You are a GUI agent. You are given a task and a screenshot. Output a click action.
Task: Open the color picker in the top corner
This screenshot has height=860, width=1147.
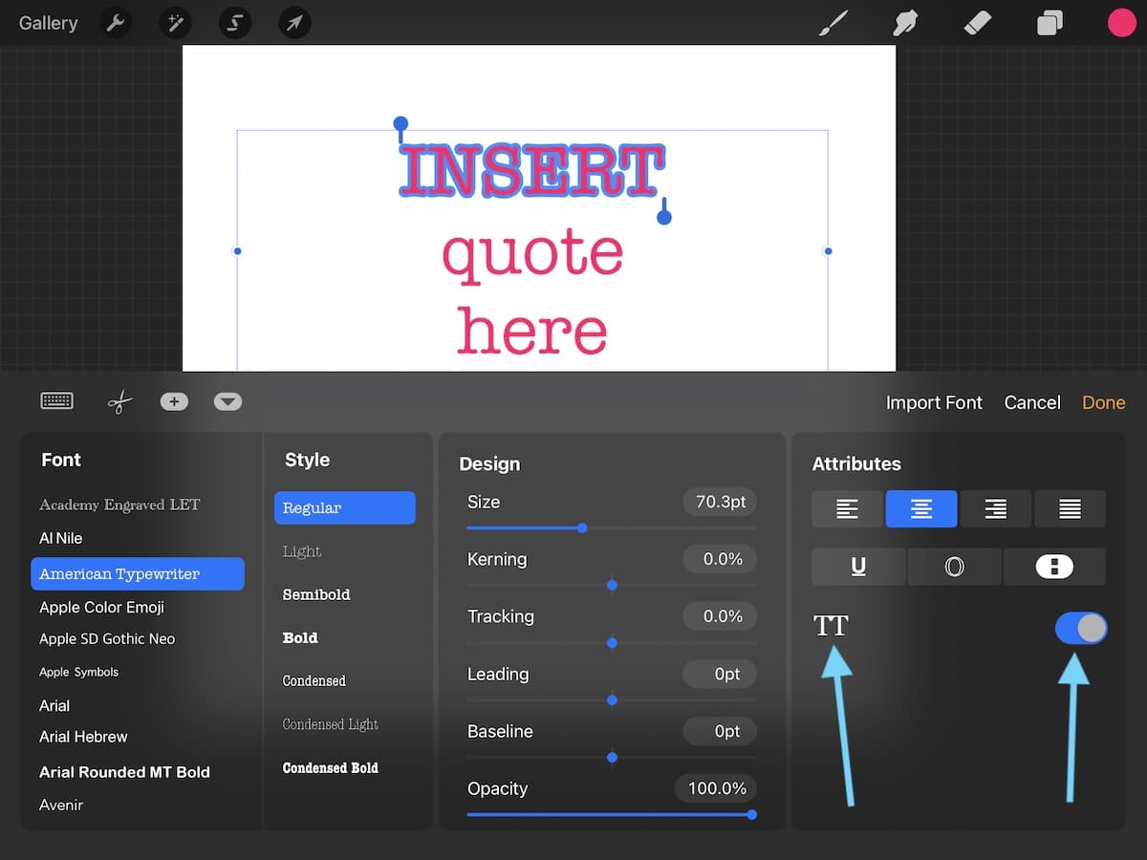(1122, 23)
